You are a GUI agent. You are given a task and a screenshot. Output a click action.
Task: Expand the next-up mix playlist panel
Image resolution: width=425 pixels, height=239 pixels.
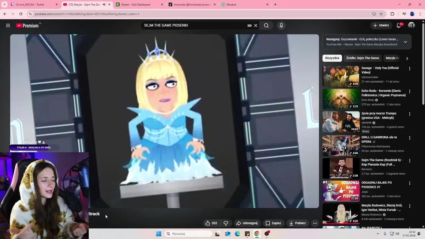[x=405, y=42]
